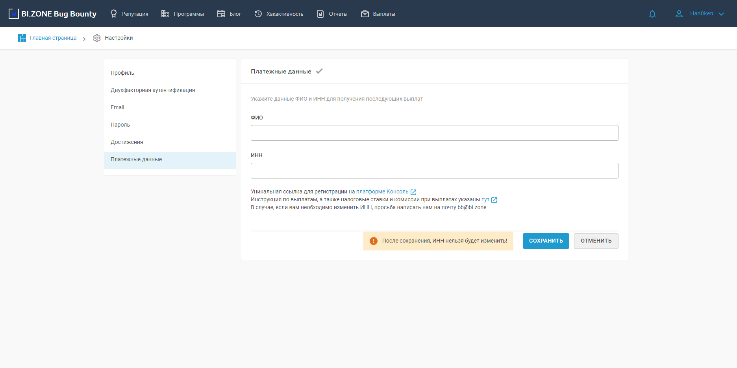Viewport: 737px width, 368px height.
Task: Click into the ФИО input field
Action: click(434, 133)
